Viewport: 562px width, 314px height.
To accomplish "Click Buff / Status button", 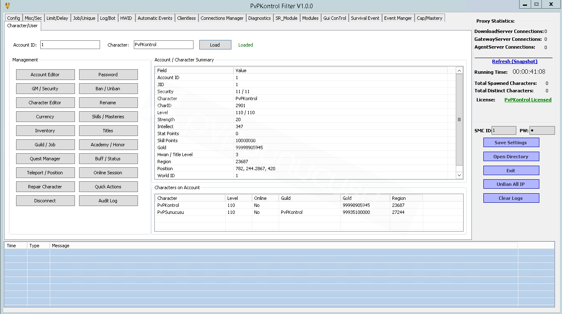I will tap(108, 159).
